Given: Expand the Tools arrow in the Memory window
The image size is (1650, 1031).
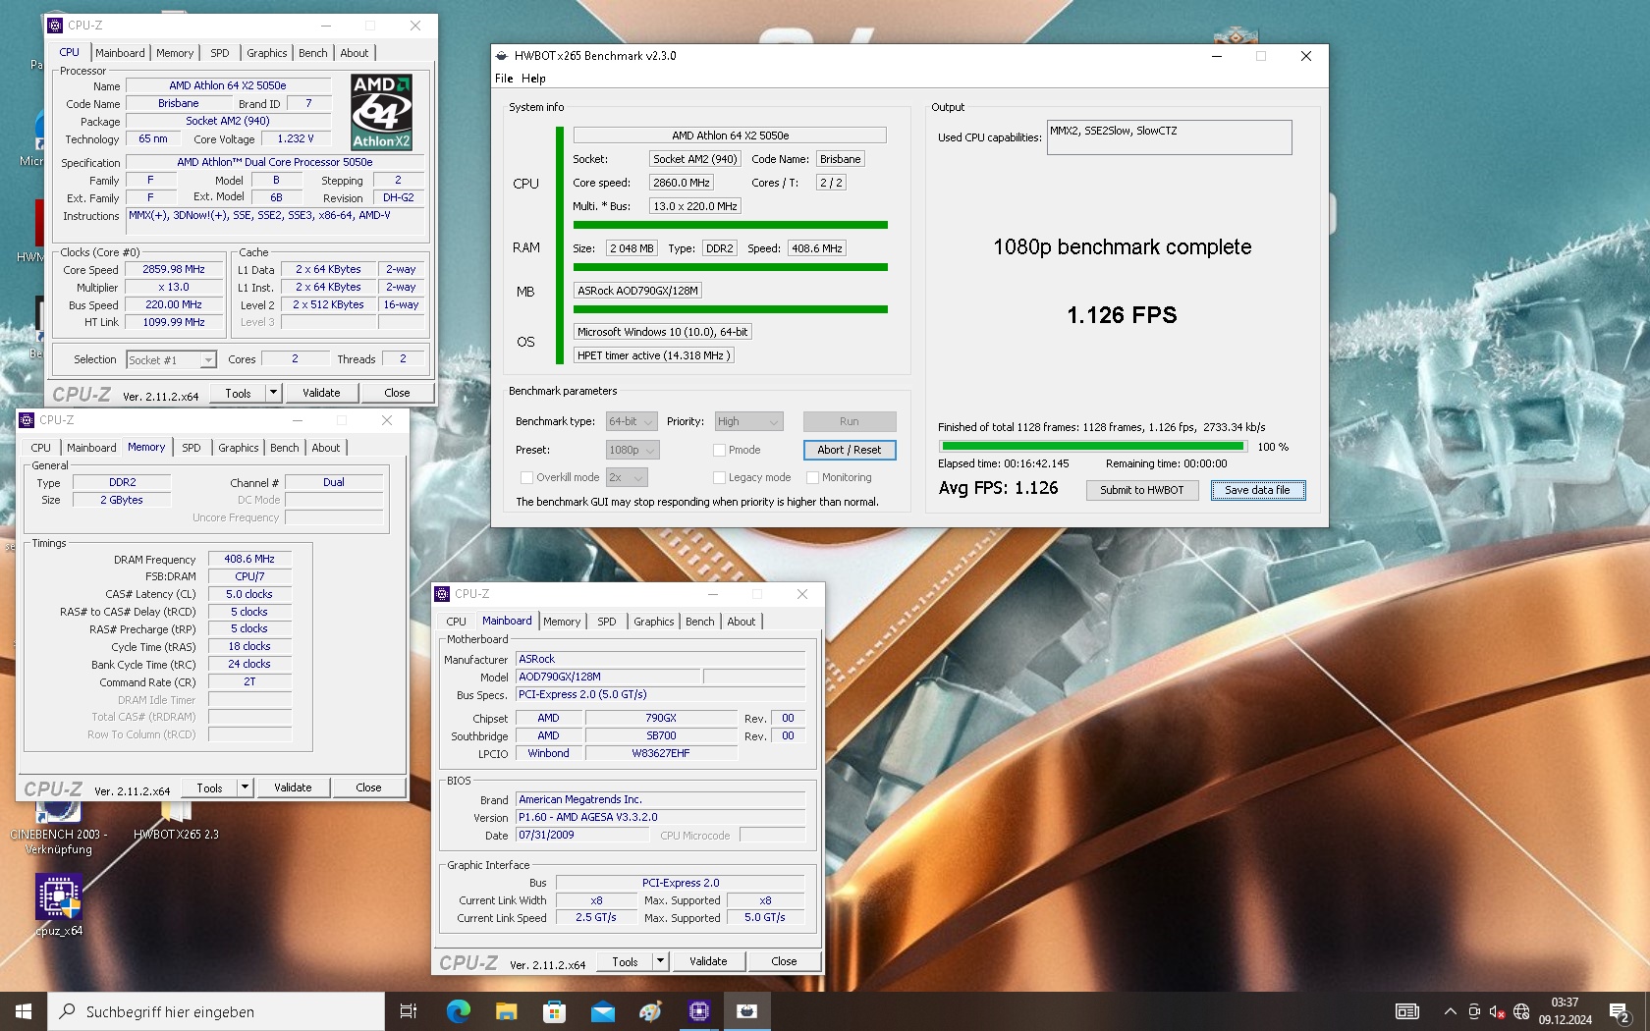Looking at the screenshot, I should tap(245, 787).
